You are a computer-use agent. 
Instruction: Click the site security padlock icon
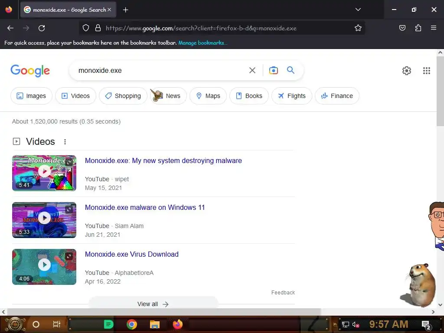pyautogui.click(x=98, y=28)
